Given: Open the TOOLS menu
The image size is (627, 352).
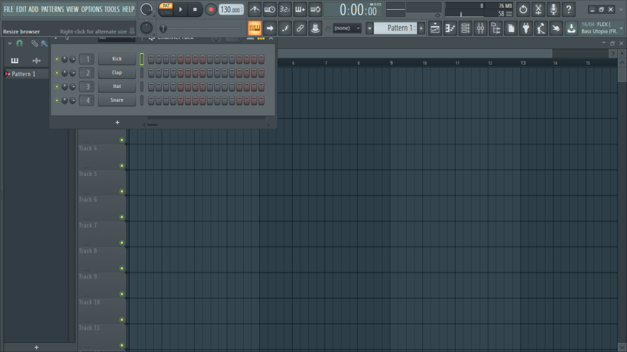Looking at the screenshot, I should click(x=112, y=9).
